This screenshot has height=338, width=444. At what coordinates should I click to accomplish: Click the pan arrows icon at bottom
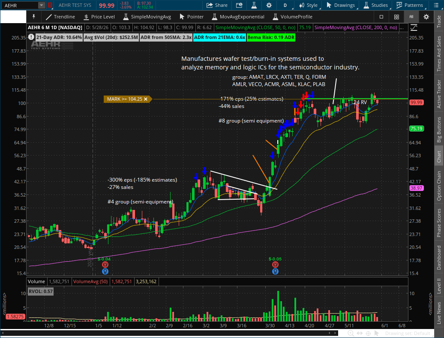pyautogui.click(x=360, y=333)
